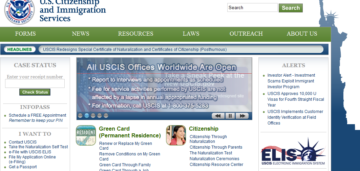
Task: Open Renew or Replace My Green Card
Action: pyautogui.click(x=126, y=146)
